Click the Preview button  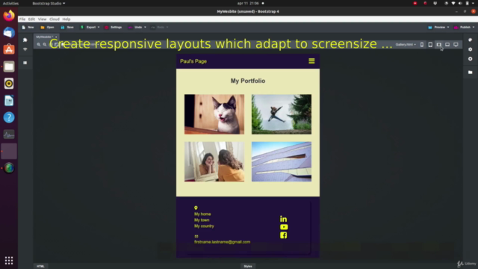436,27
